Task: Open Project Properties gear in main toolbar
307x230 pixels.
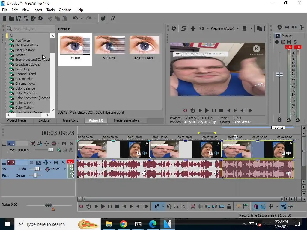Action: tap(40, 18)
